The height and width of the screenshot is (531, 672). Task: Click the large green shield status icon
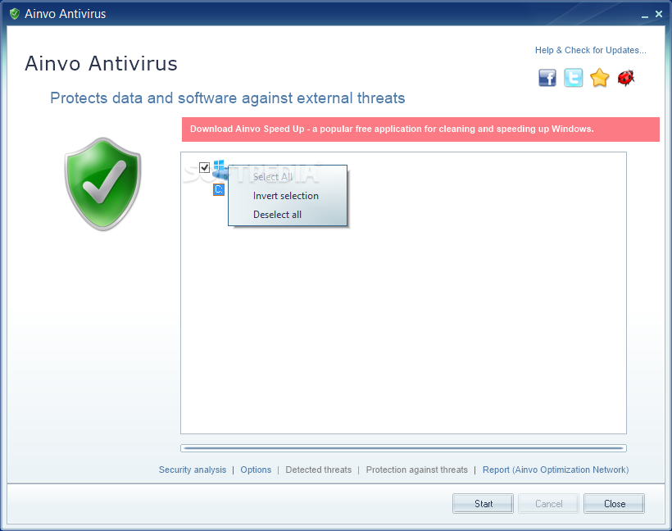103,184
